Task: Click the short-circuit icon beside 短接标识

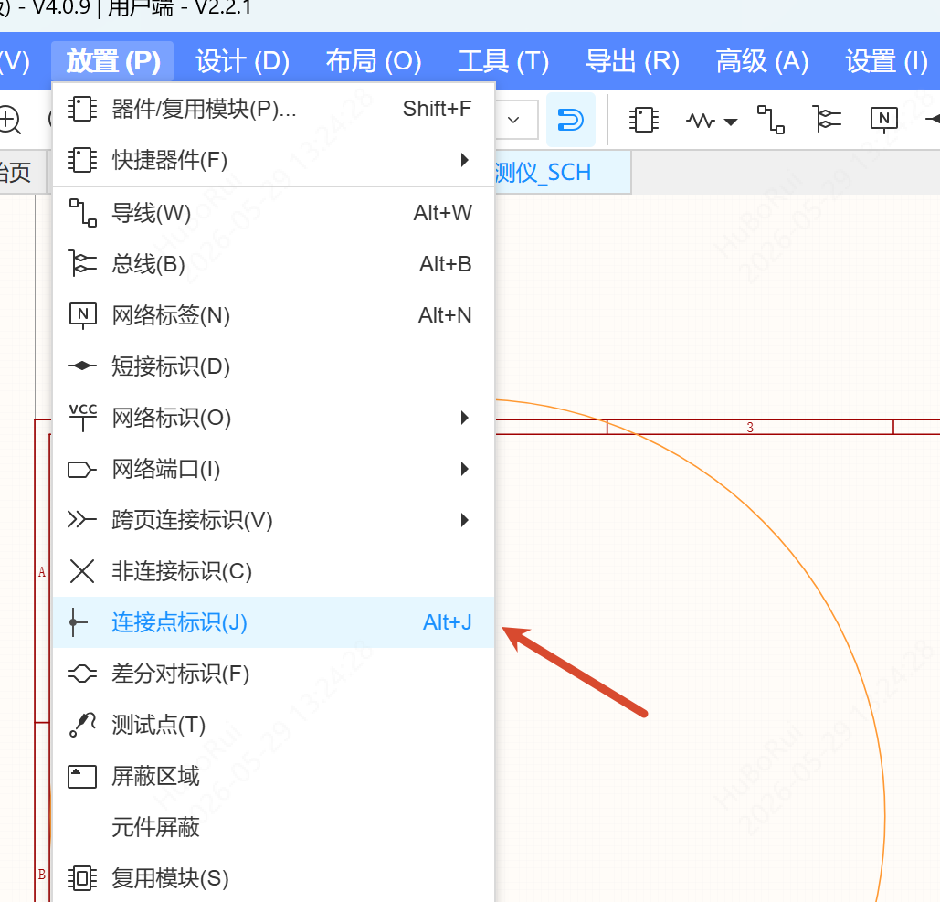Action: [x=82, y=366]
